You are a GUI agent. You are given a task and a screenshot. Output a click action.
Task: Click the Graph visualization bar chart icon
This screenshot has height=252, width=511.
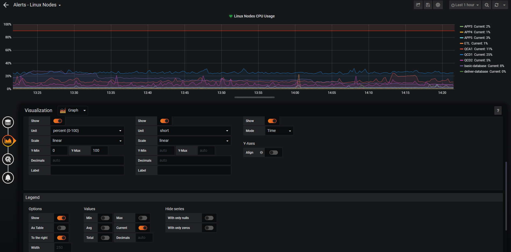(x=63, y=110)
